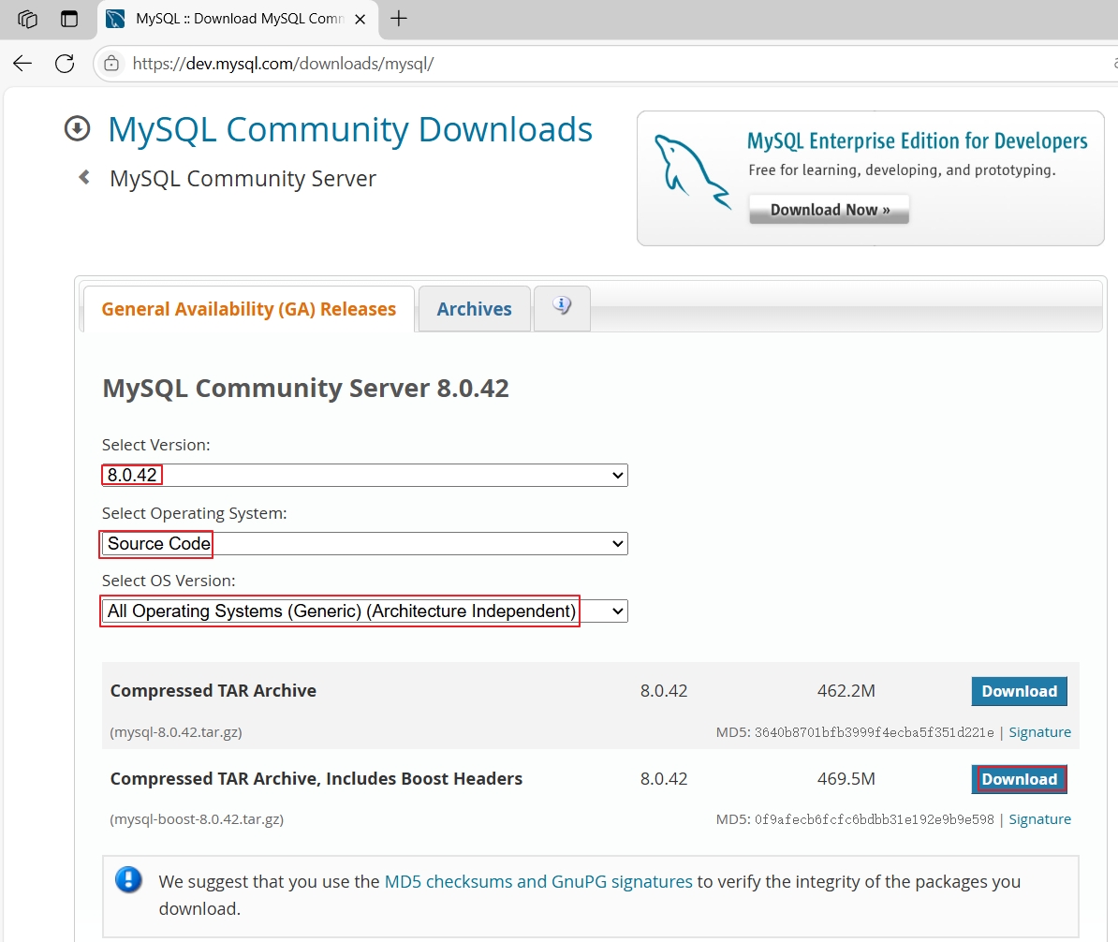Screen dimensions: 1118x942
Task: Open the Select Version dropdown
Action: coord(364,475)
